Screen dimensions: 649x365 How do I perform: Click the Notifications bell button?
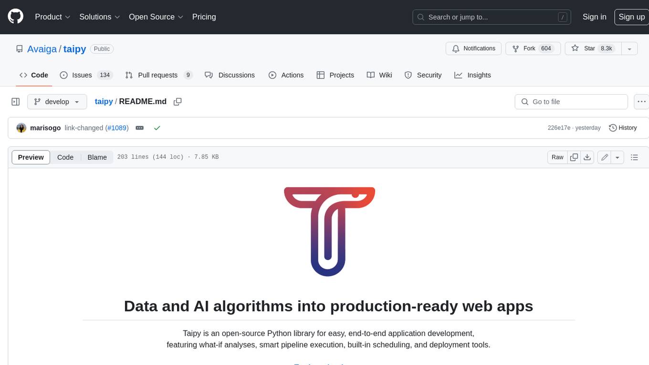pos(473,49)
